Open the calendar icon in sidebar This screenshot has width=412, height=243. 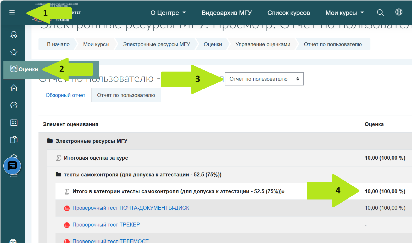tap(14, 122)
